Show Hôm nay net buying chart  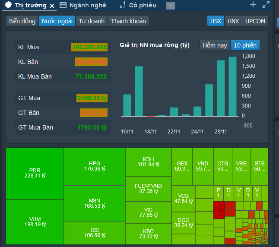(215, 45)
